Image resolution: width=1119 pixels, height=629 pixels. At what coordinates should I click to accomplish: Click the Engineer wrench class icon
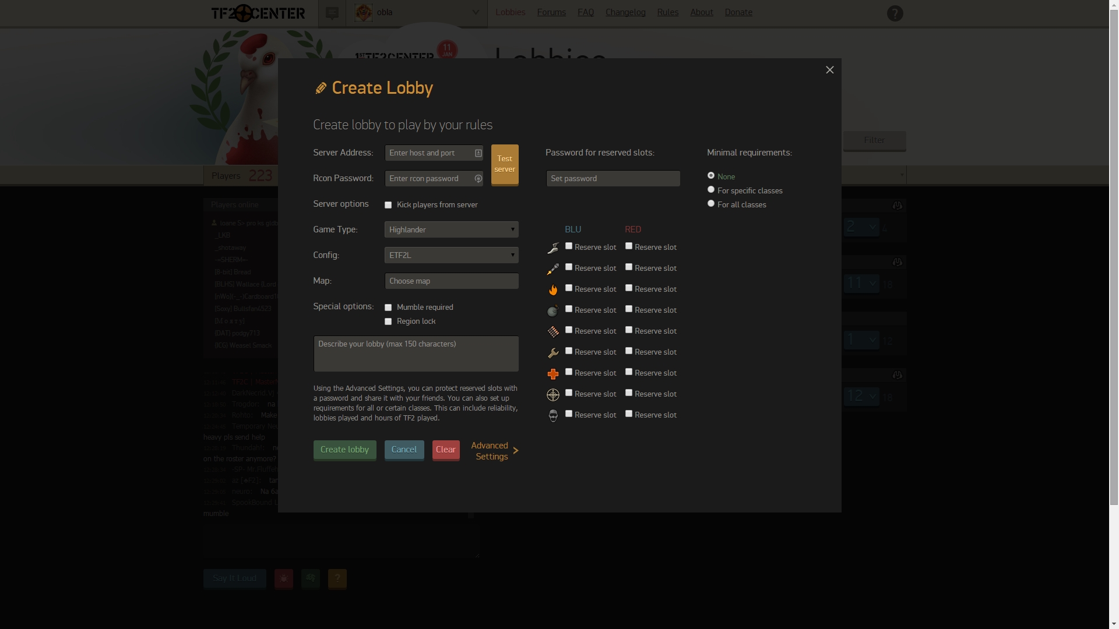(553, 353)
